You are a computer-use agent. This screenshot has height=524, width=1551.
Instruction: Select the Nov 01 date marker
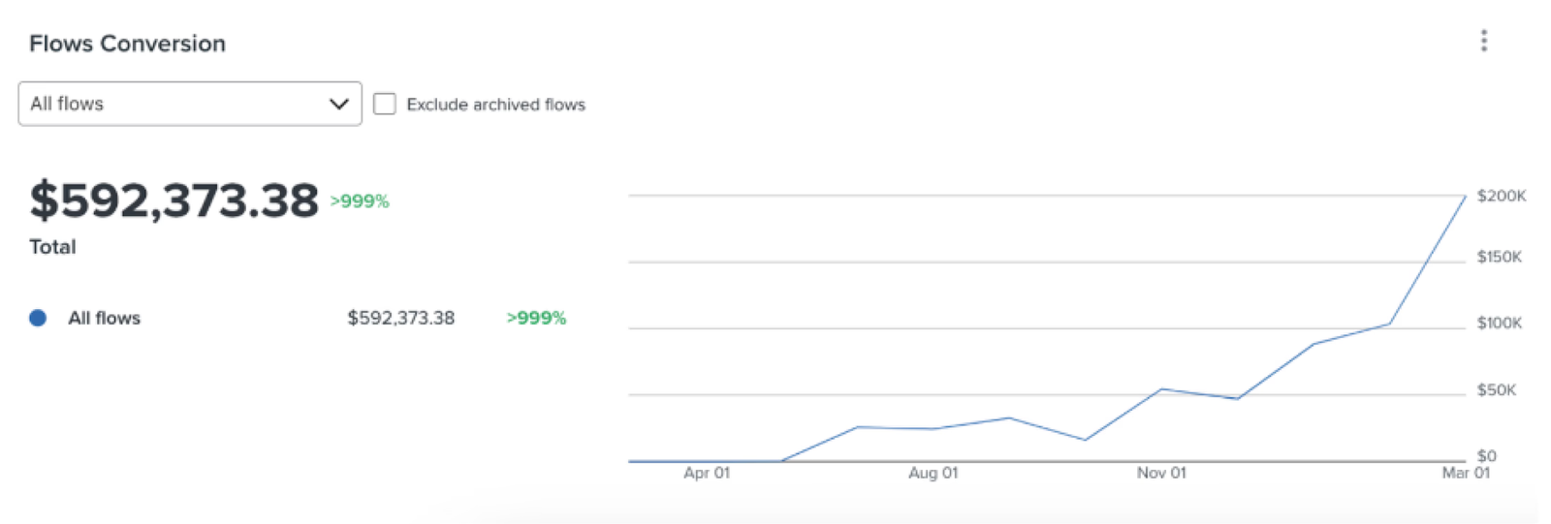(1161, 473)
